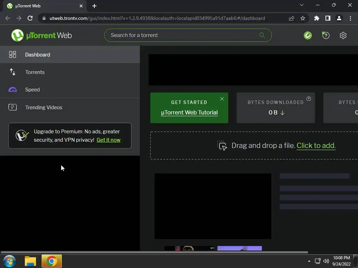Image resolution: width=358 pixels, height=268 pixels.
Task: Open the Chrome extensions puzzle icon
Action: coord(317,18)
